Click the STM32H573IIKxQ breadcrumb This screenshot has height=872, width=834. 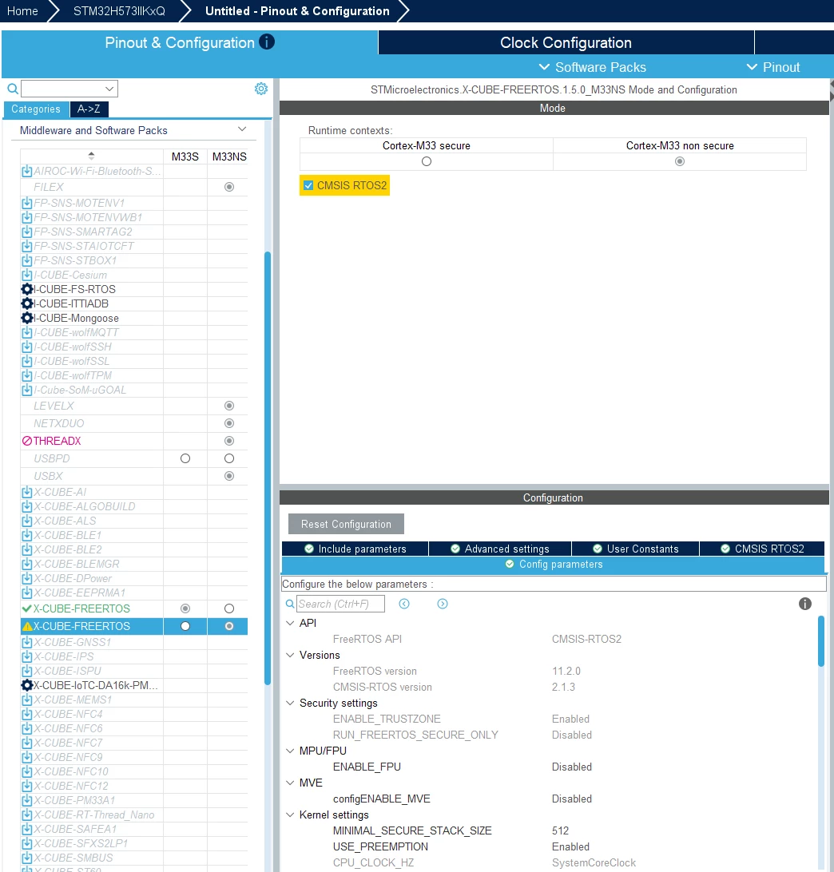pyautogui.click(x=119, y=11)
